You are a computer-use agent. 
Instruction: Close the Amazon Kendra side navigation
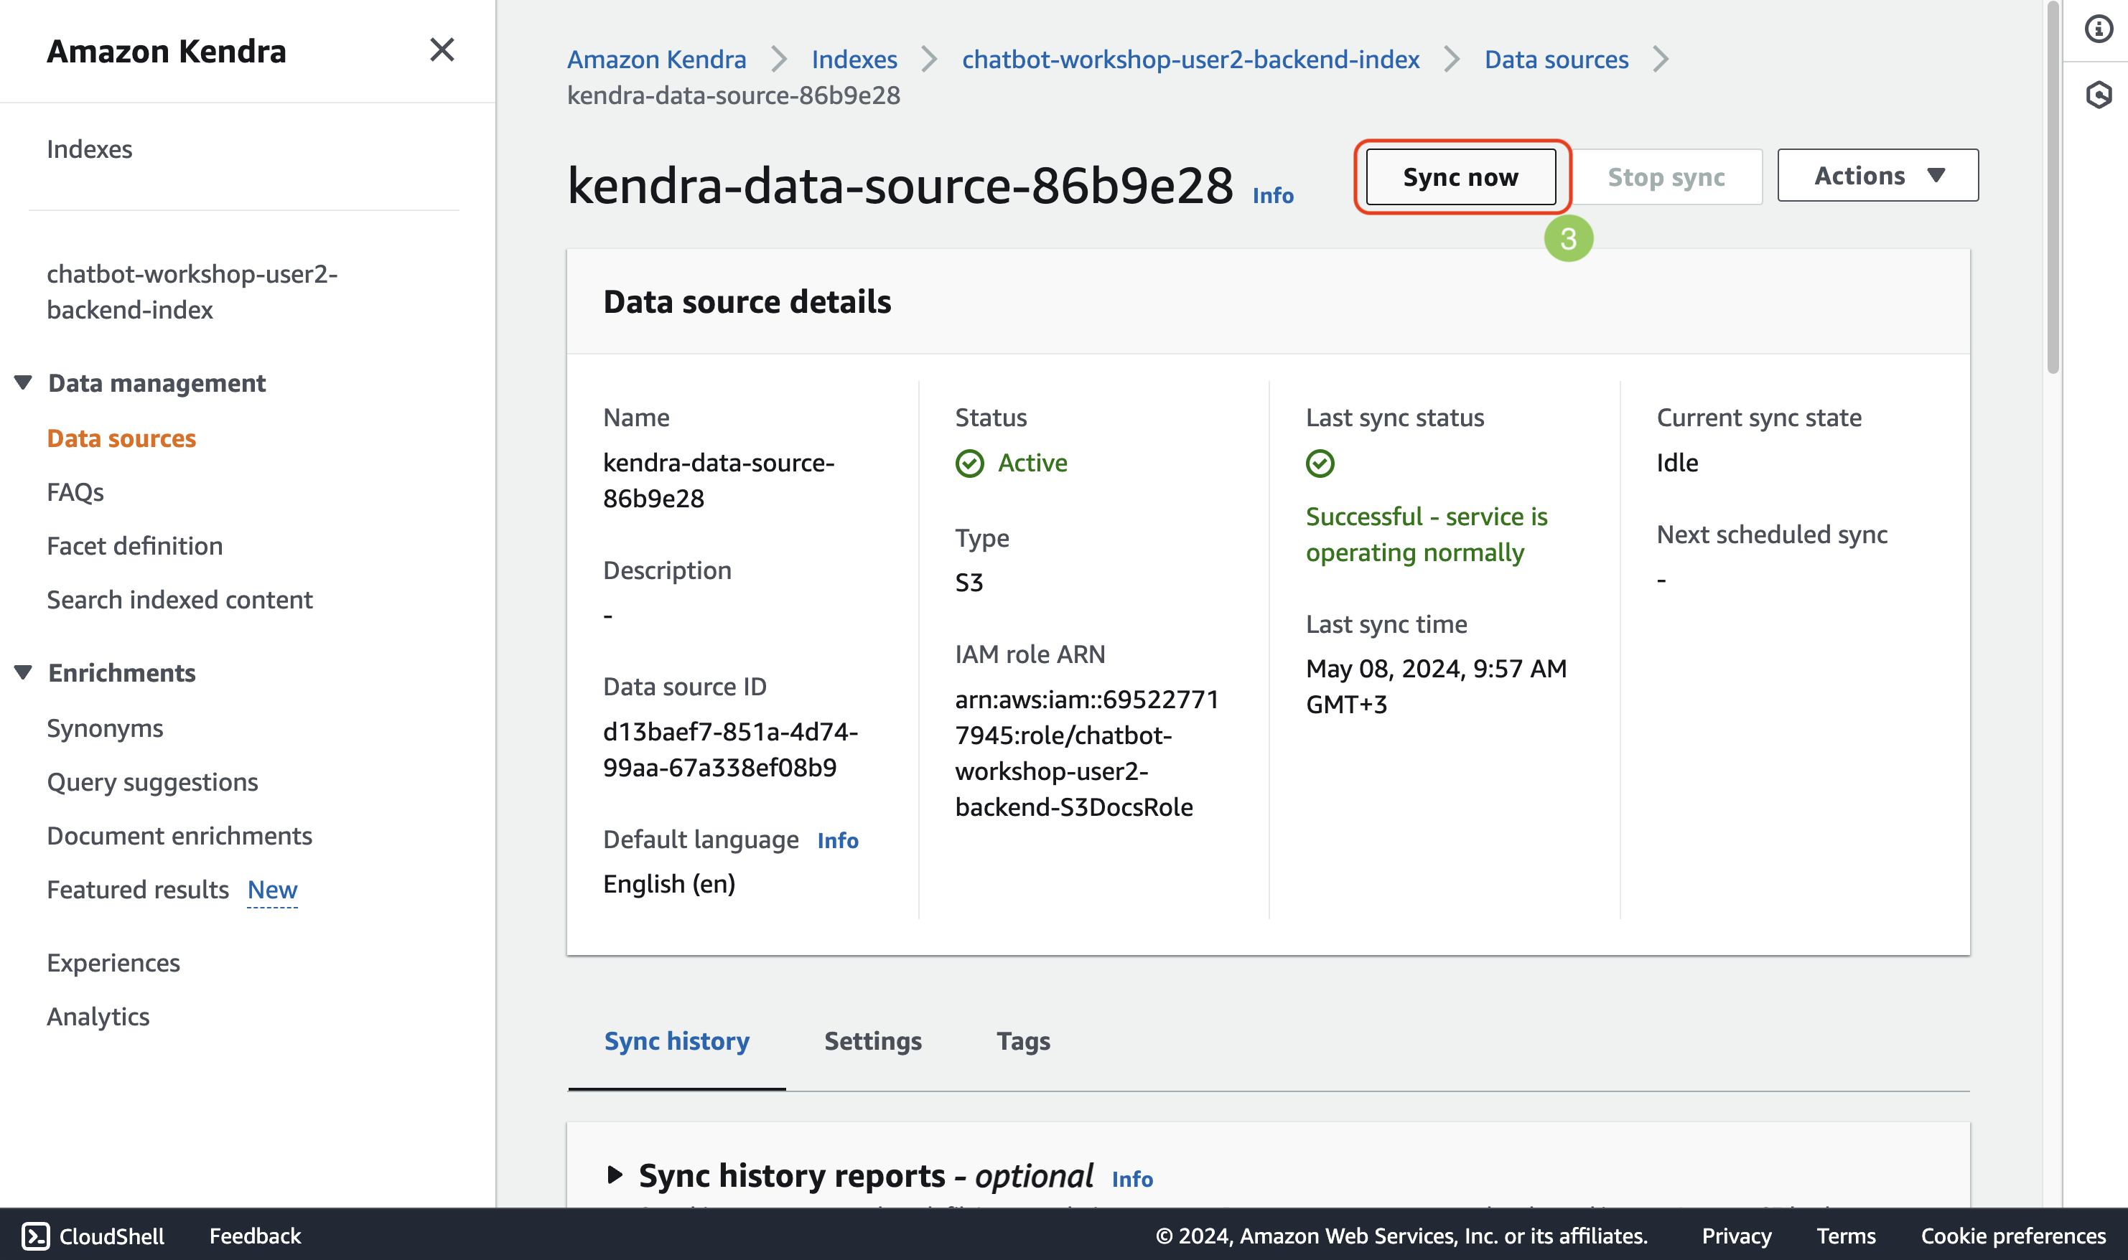pos(442,50)
